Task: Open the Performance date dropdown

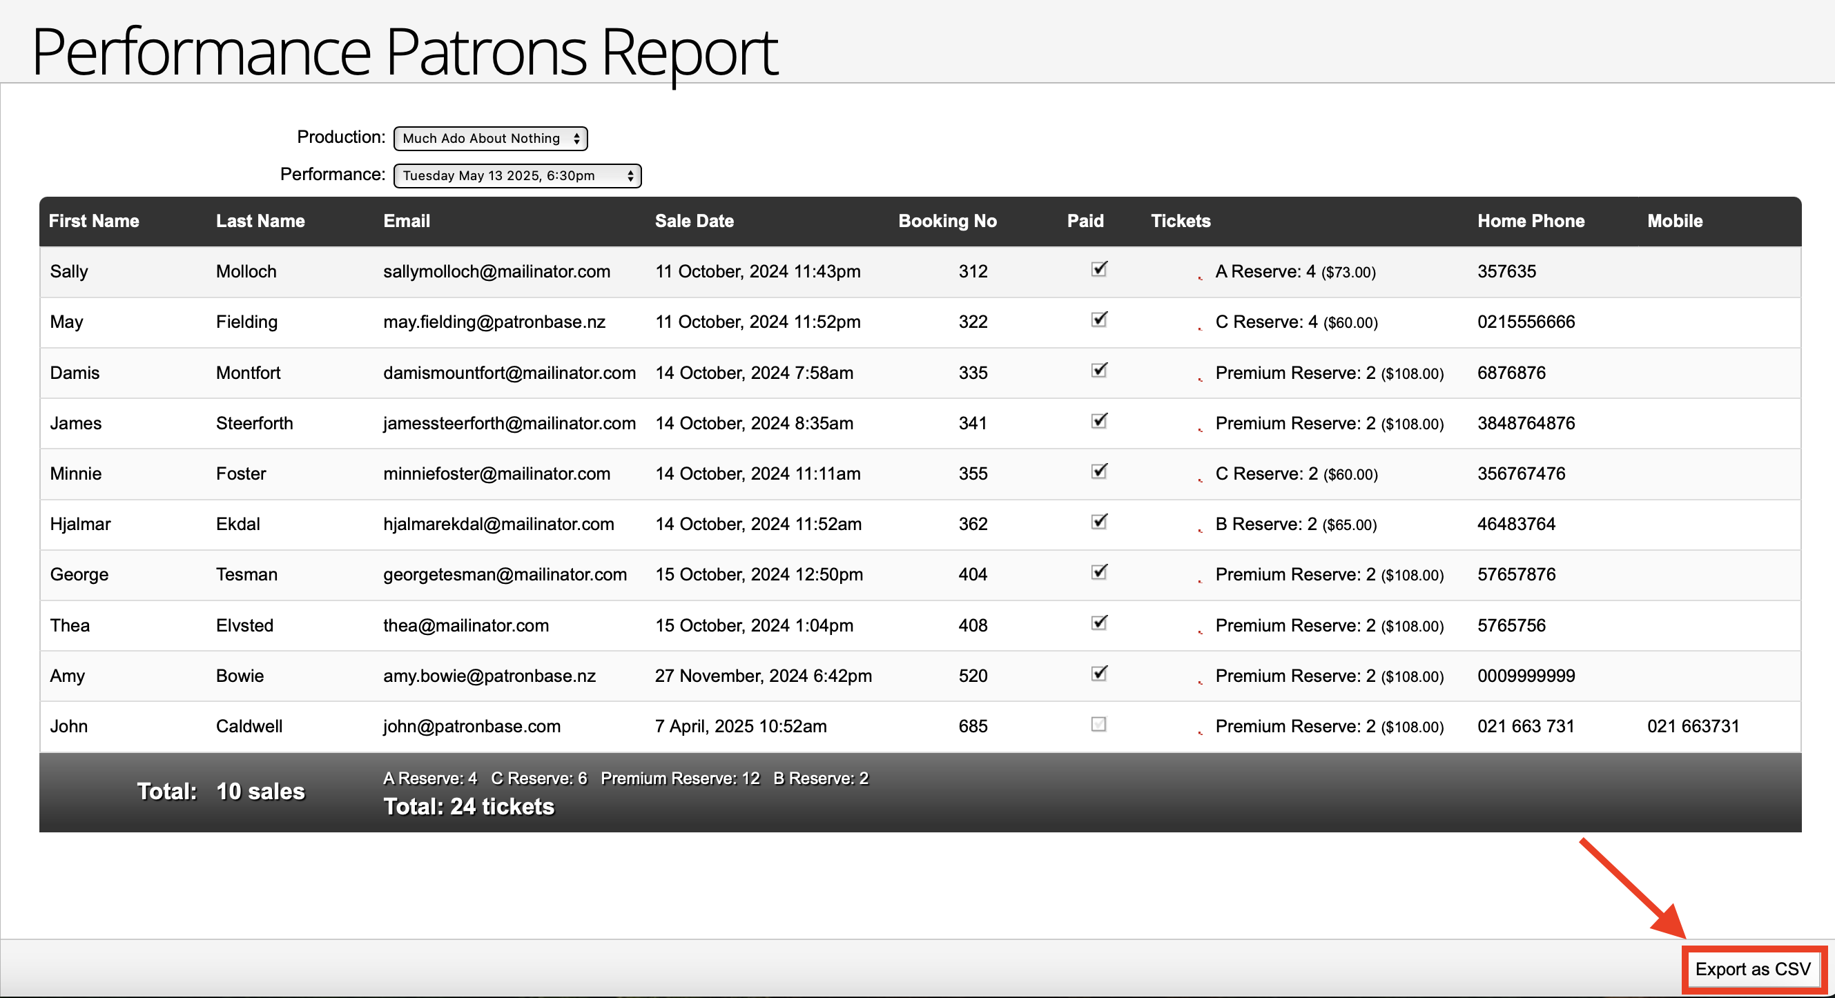Action: coord(517,176)
